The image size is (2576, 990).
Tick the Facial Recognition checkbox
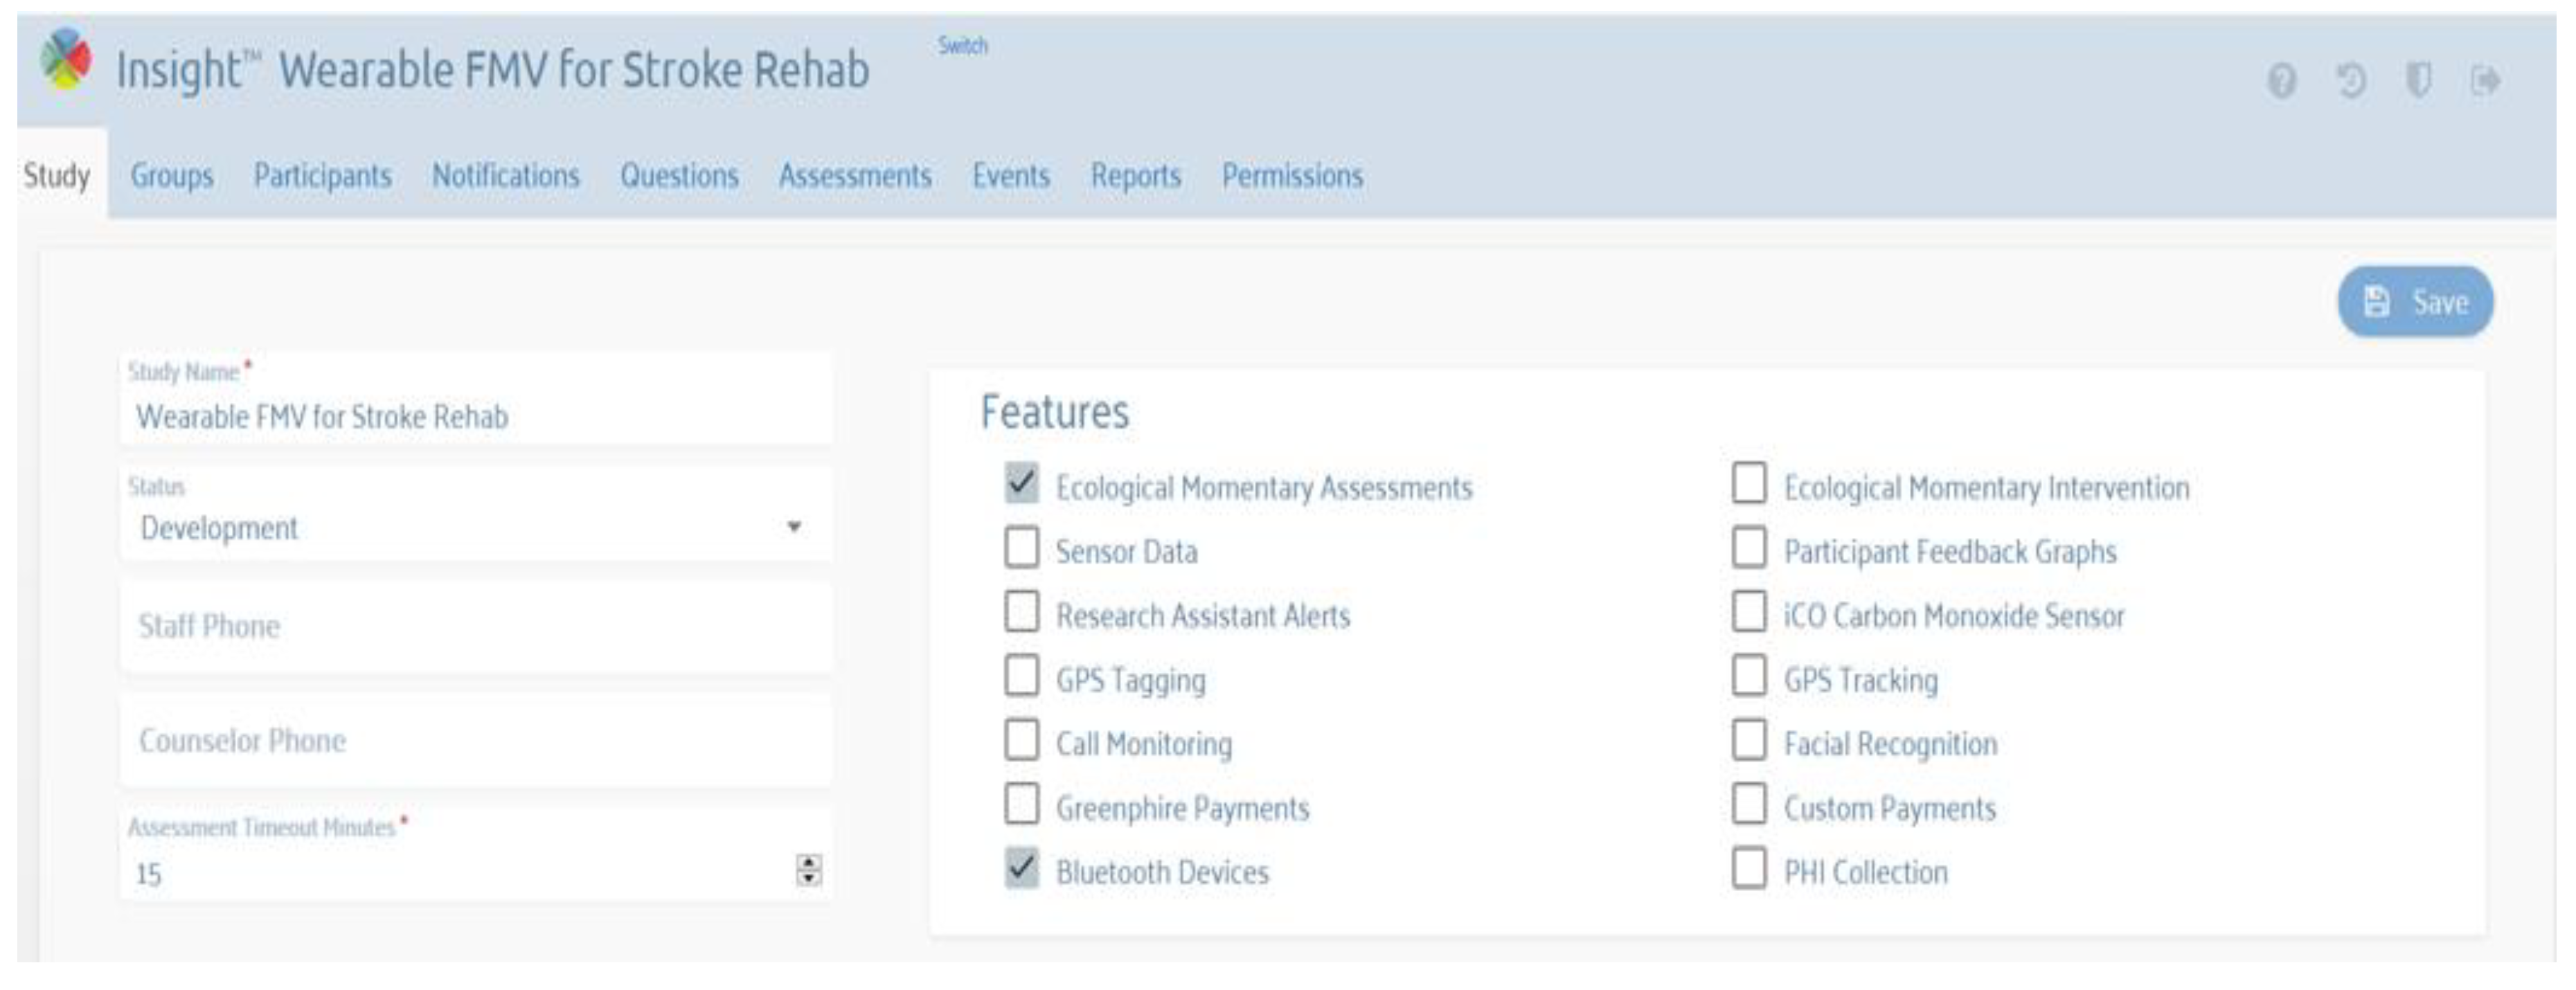[1748, 740]
